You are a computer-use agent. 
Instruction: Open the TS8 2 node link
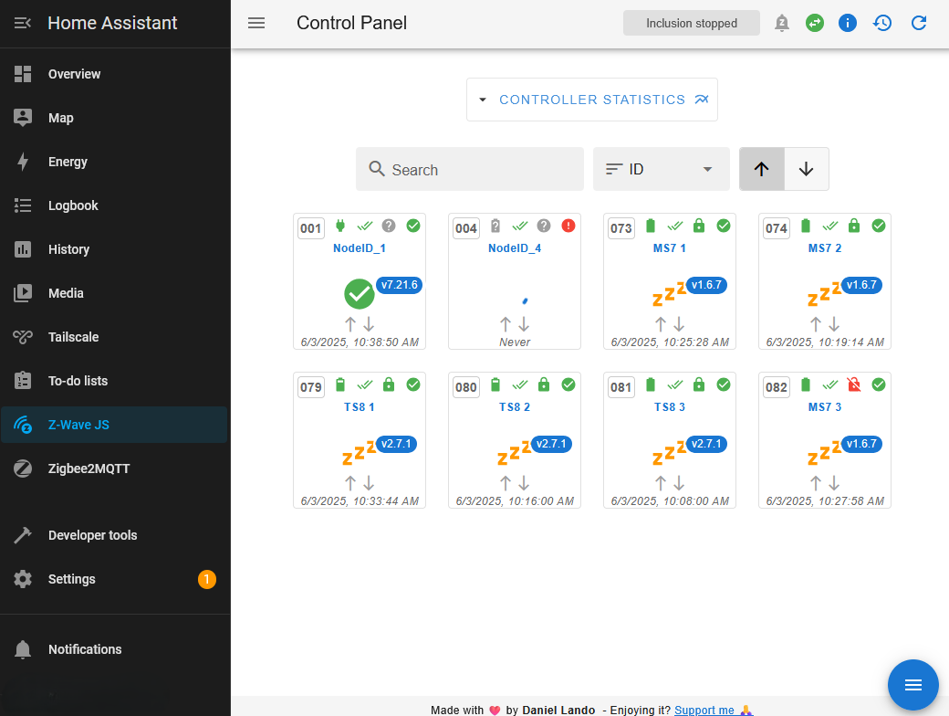click(x=515, y=407)
